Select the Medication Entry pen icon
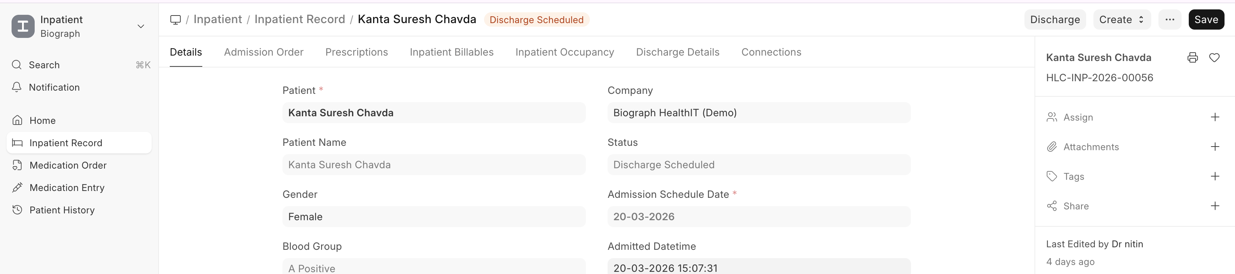Viewport: 1235px width, 274px height. tap(17, 187)
